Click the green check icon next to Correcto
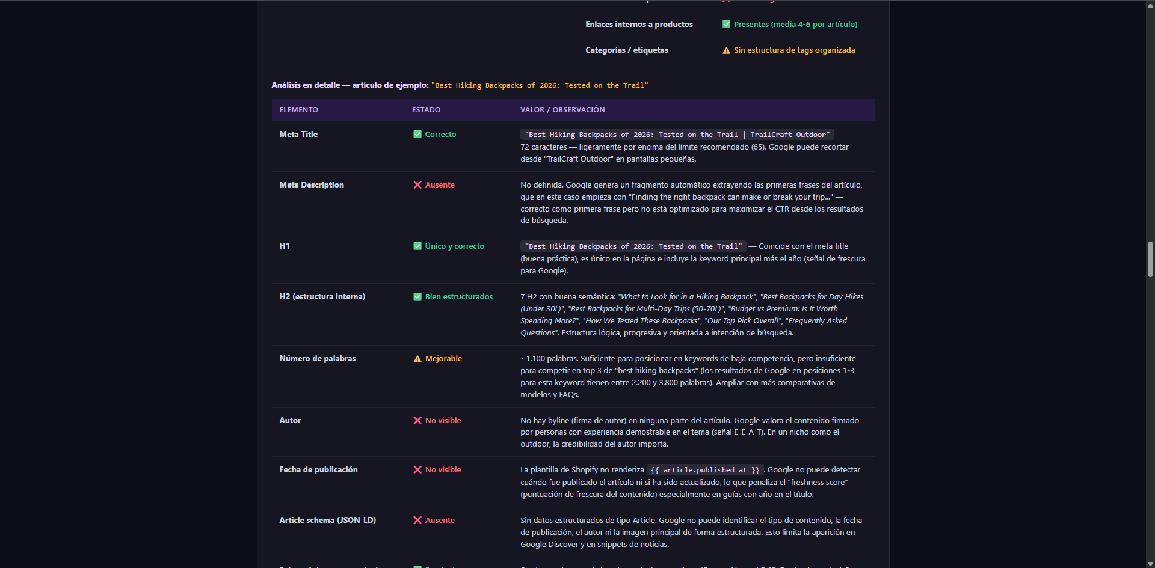 (x=417, y=135)
